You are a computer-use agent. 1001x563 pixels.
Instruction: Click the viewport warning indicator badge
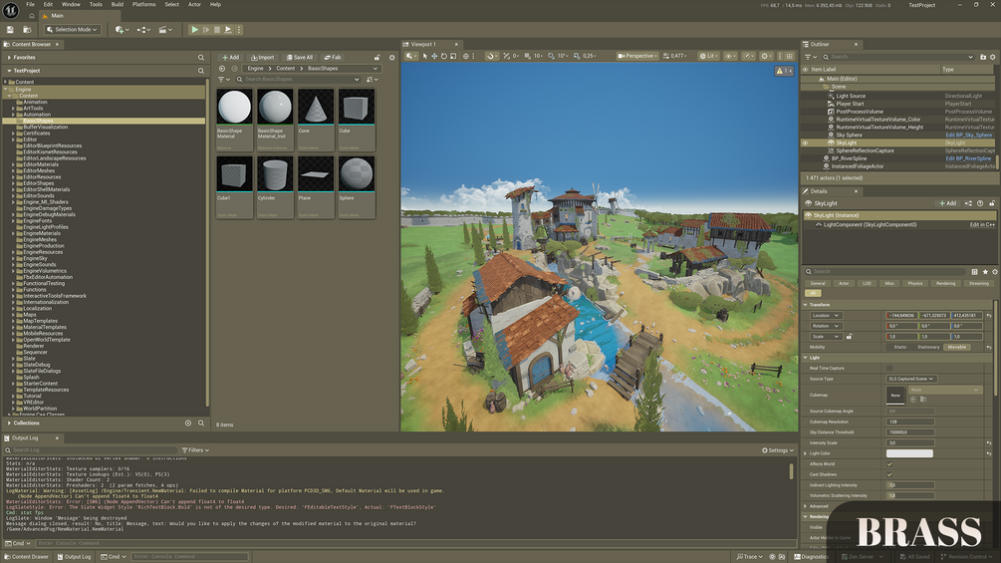pyautogui.click(x=783, y=71)
